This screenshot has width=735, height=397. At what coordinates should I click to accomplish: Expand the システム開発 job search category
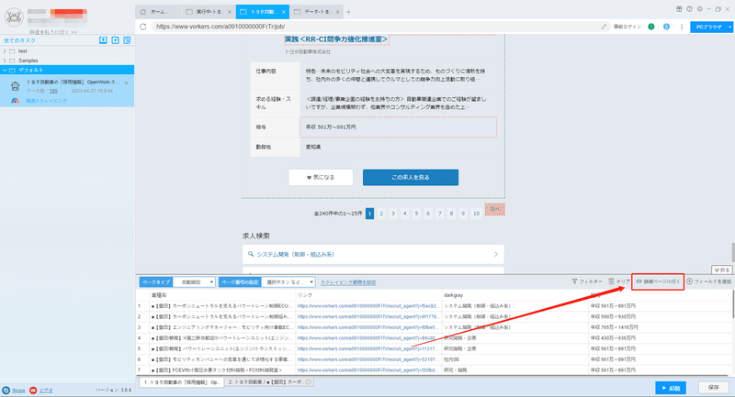pyautogui.click(x=373, y=254)
